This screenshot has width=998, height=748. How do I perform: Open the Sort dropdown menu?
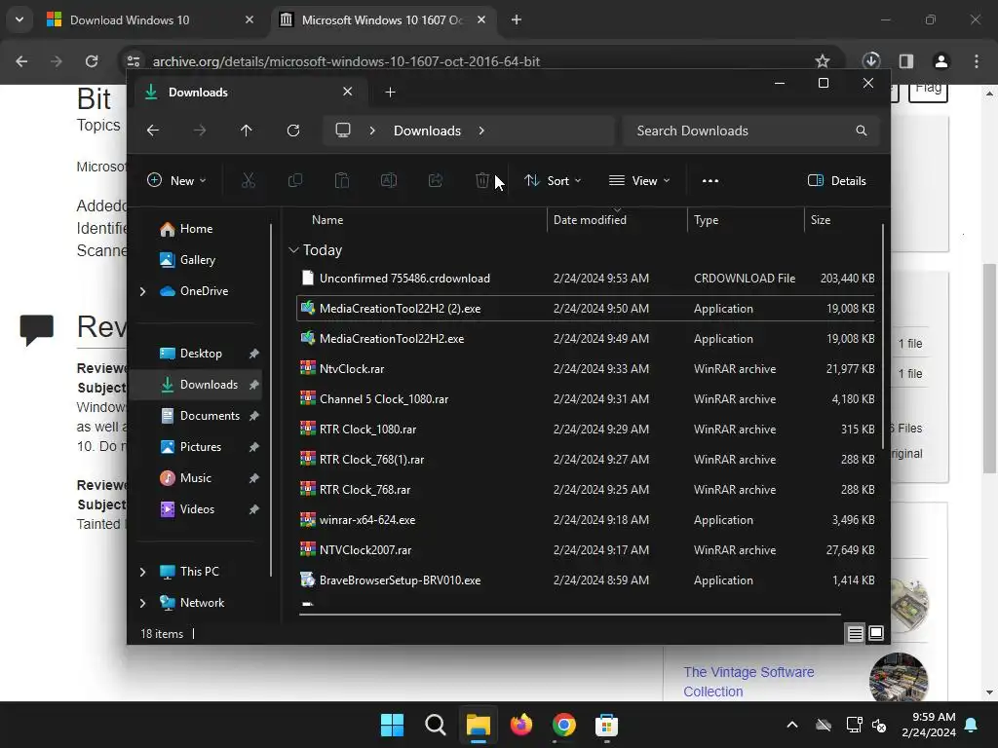[554, 180]
